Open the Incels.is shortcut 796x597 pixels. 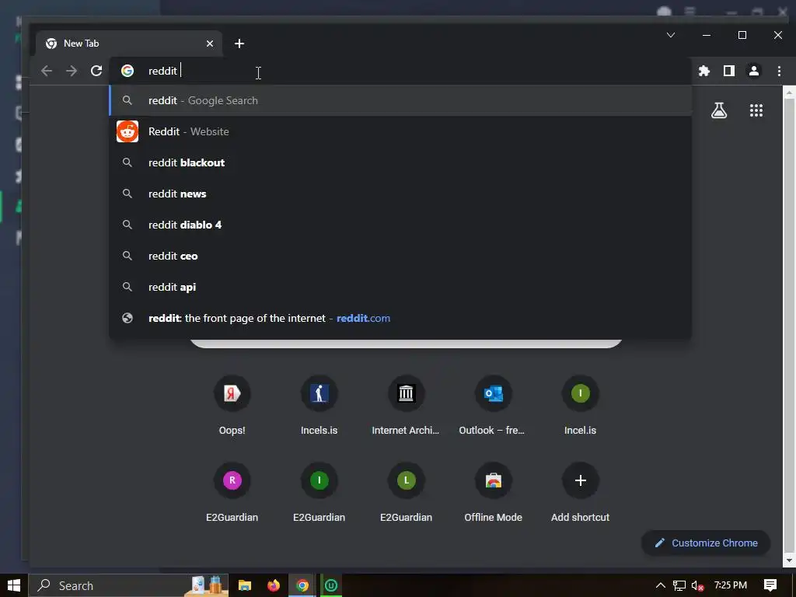(319, 406)
